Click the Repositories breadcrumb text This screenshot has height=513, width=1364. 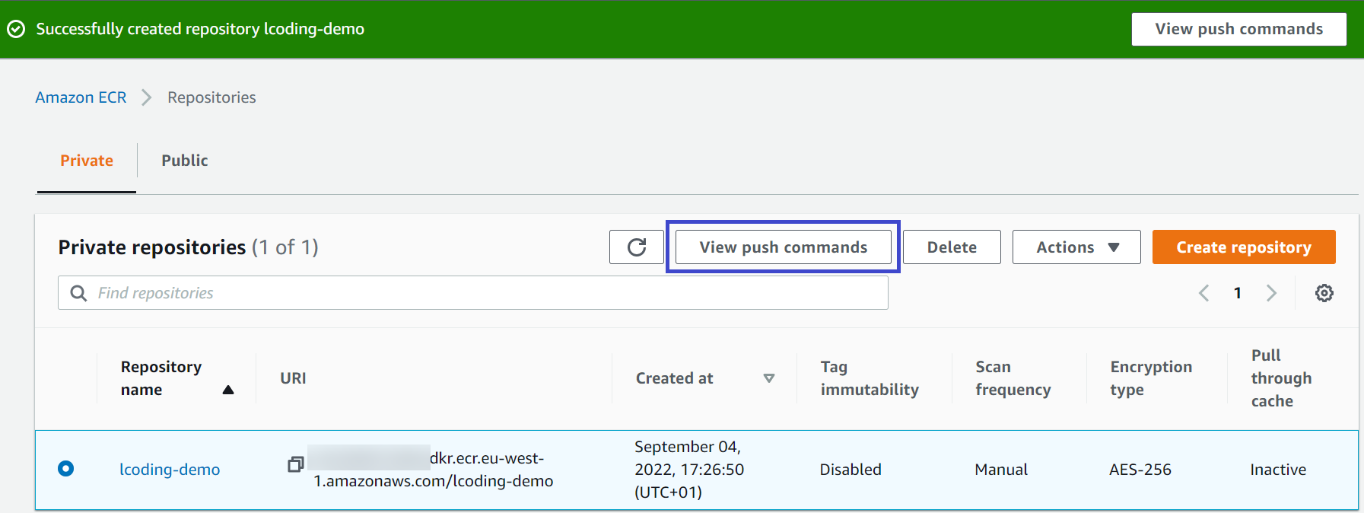211,97
